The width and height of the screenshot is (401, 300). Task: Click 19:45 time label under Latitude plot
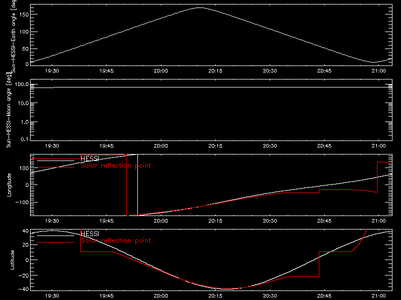click(106, 296)
